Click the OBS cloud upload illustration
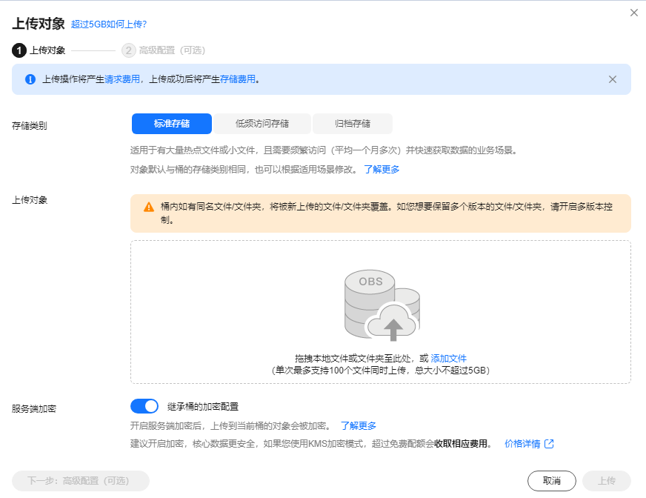Viewport: 646px width, 498px height. pyautogui.click(x=382, y=305)
